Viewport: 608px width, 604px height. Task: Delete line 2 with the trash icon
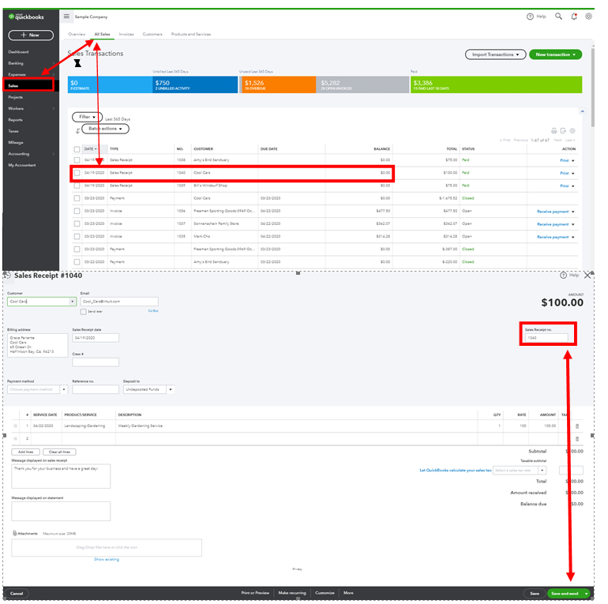pyautogui.click(x=577, y=439)
